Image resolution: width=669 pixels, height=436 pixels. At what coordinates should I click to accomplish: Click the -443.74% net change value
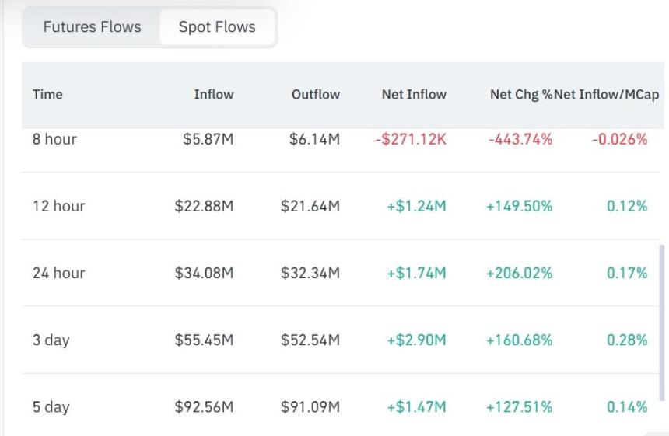click(520, 139)
